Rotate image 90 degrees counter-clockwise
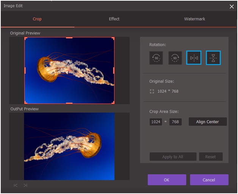 pyautogui.click(x=156, y=58)
